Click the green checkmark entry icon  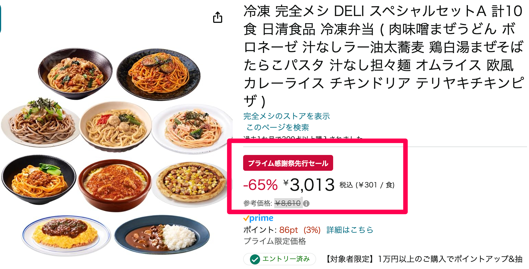coord(255,259)
